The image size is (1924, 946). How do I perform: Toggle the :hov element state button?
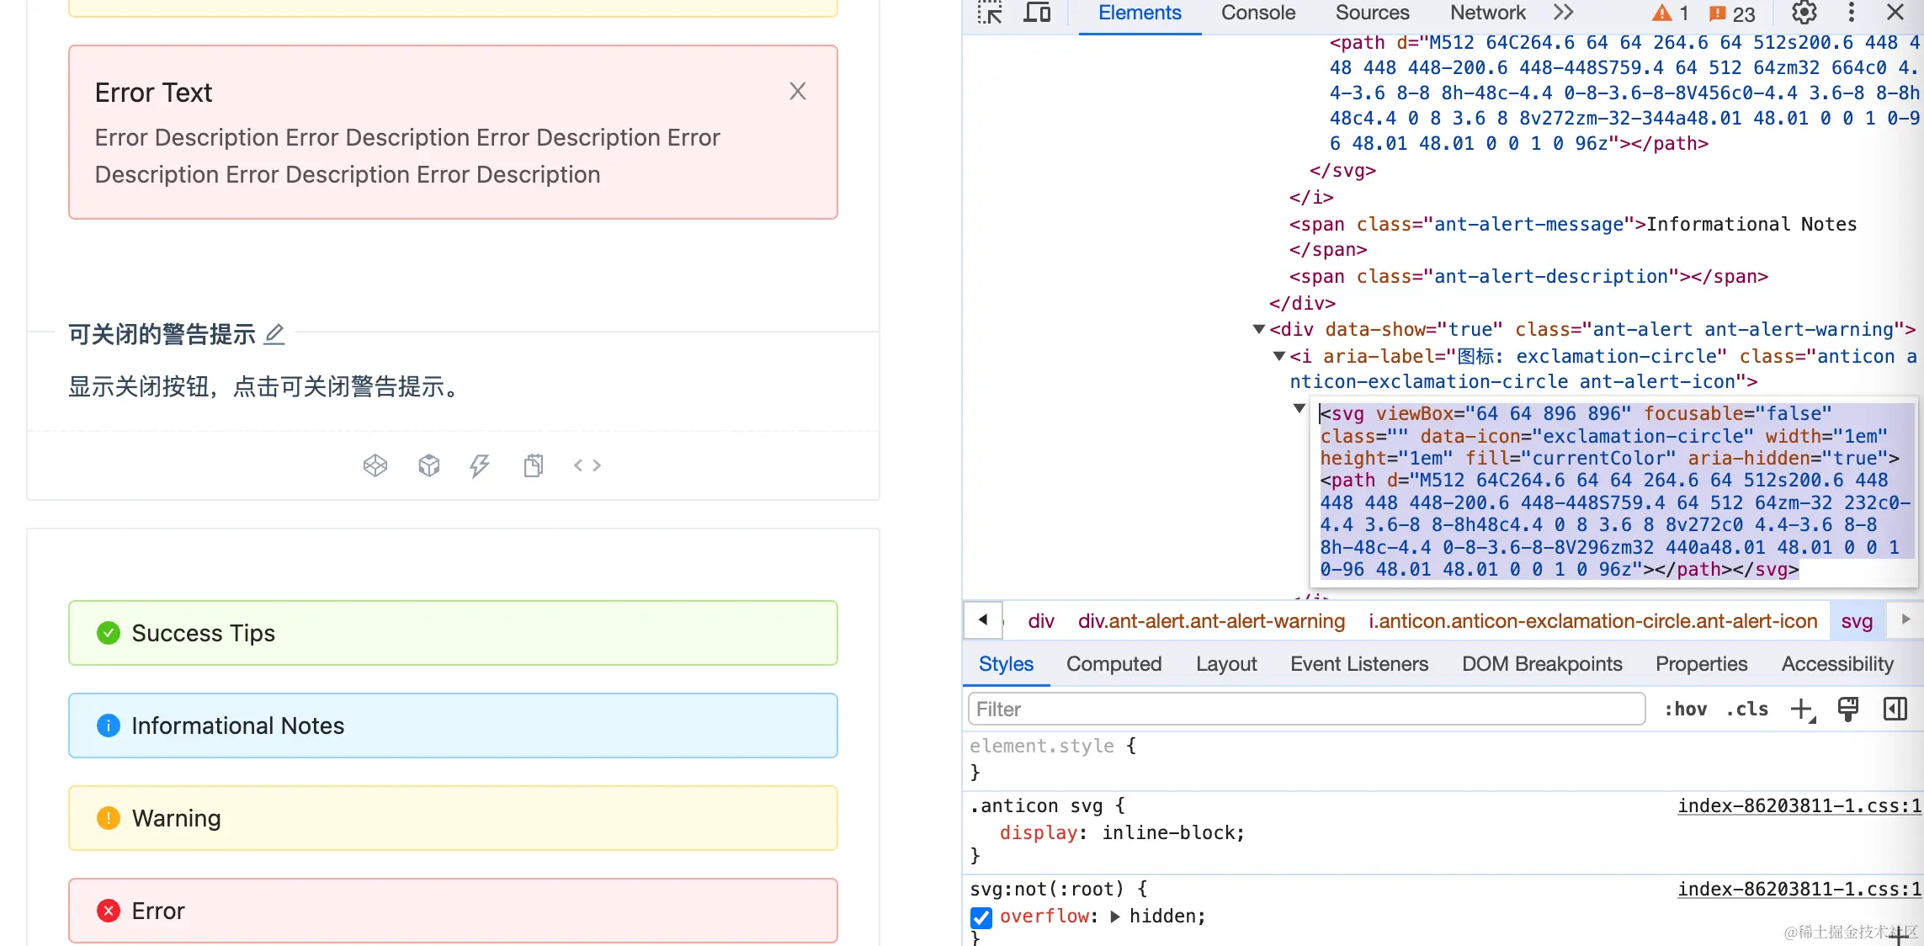1685,709
